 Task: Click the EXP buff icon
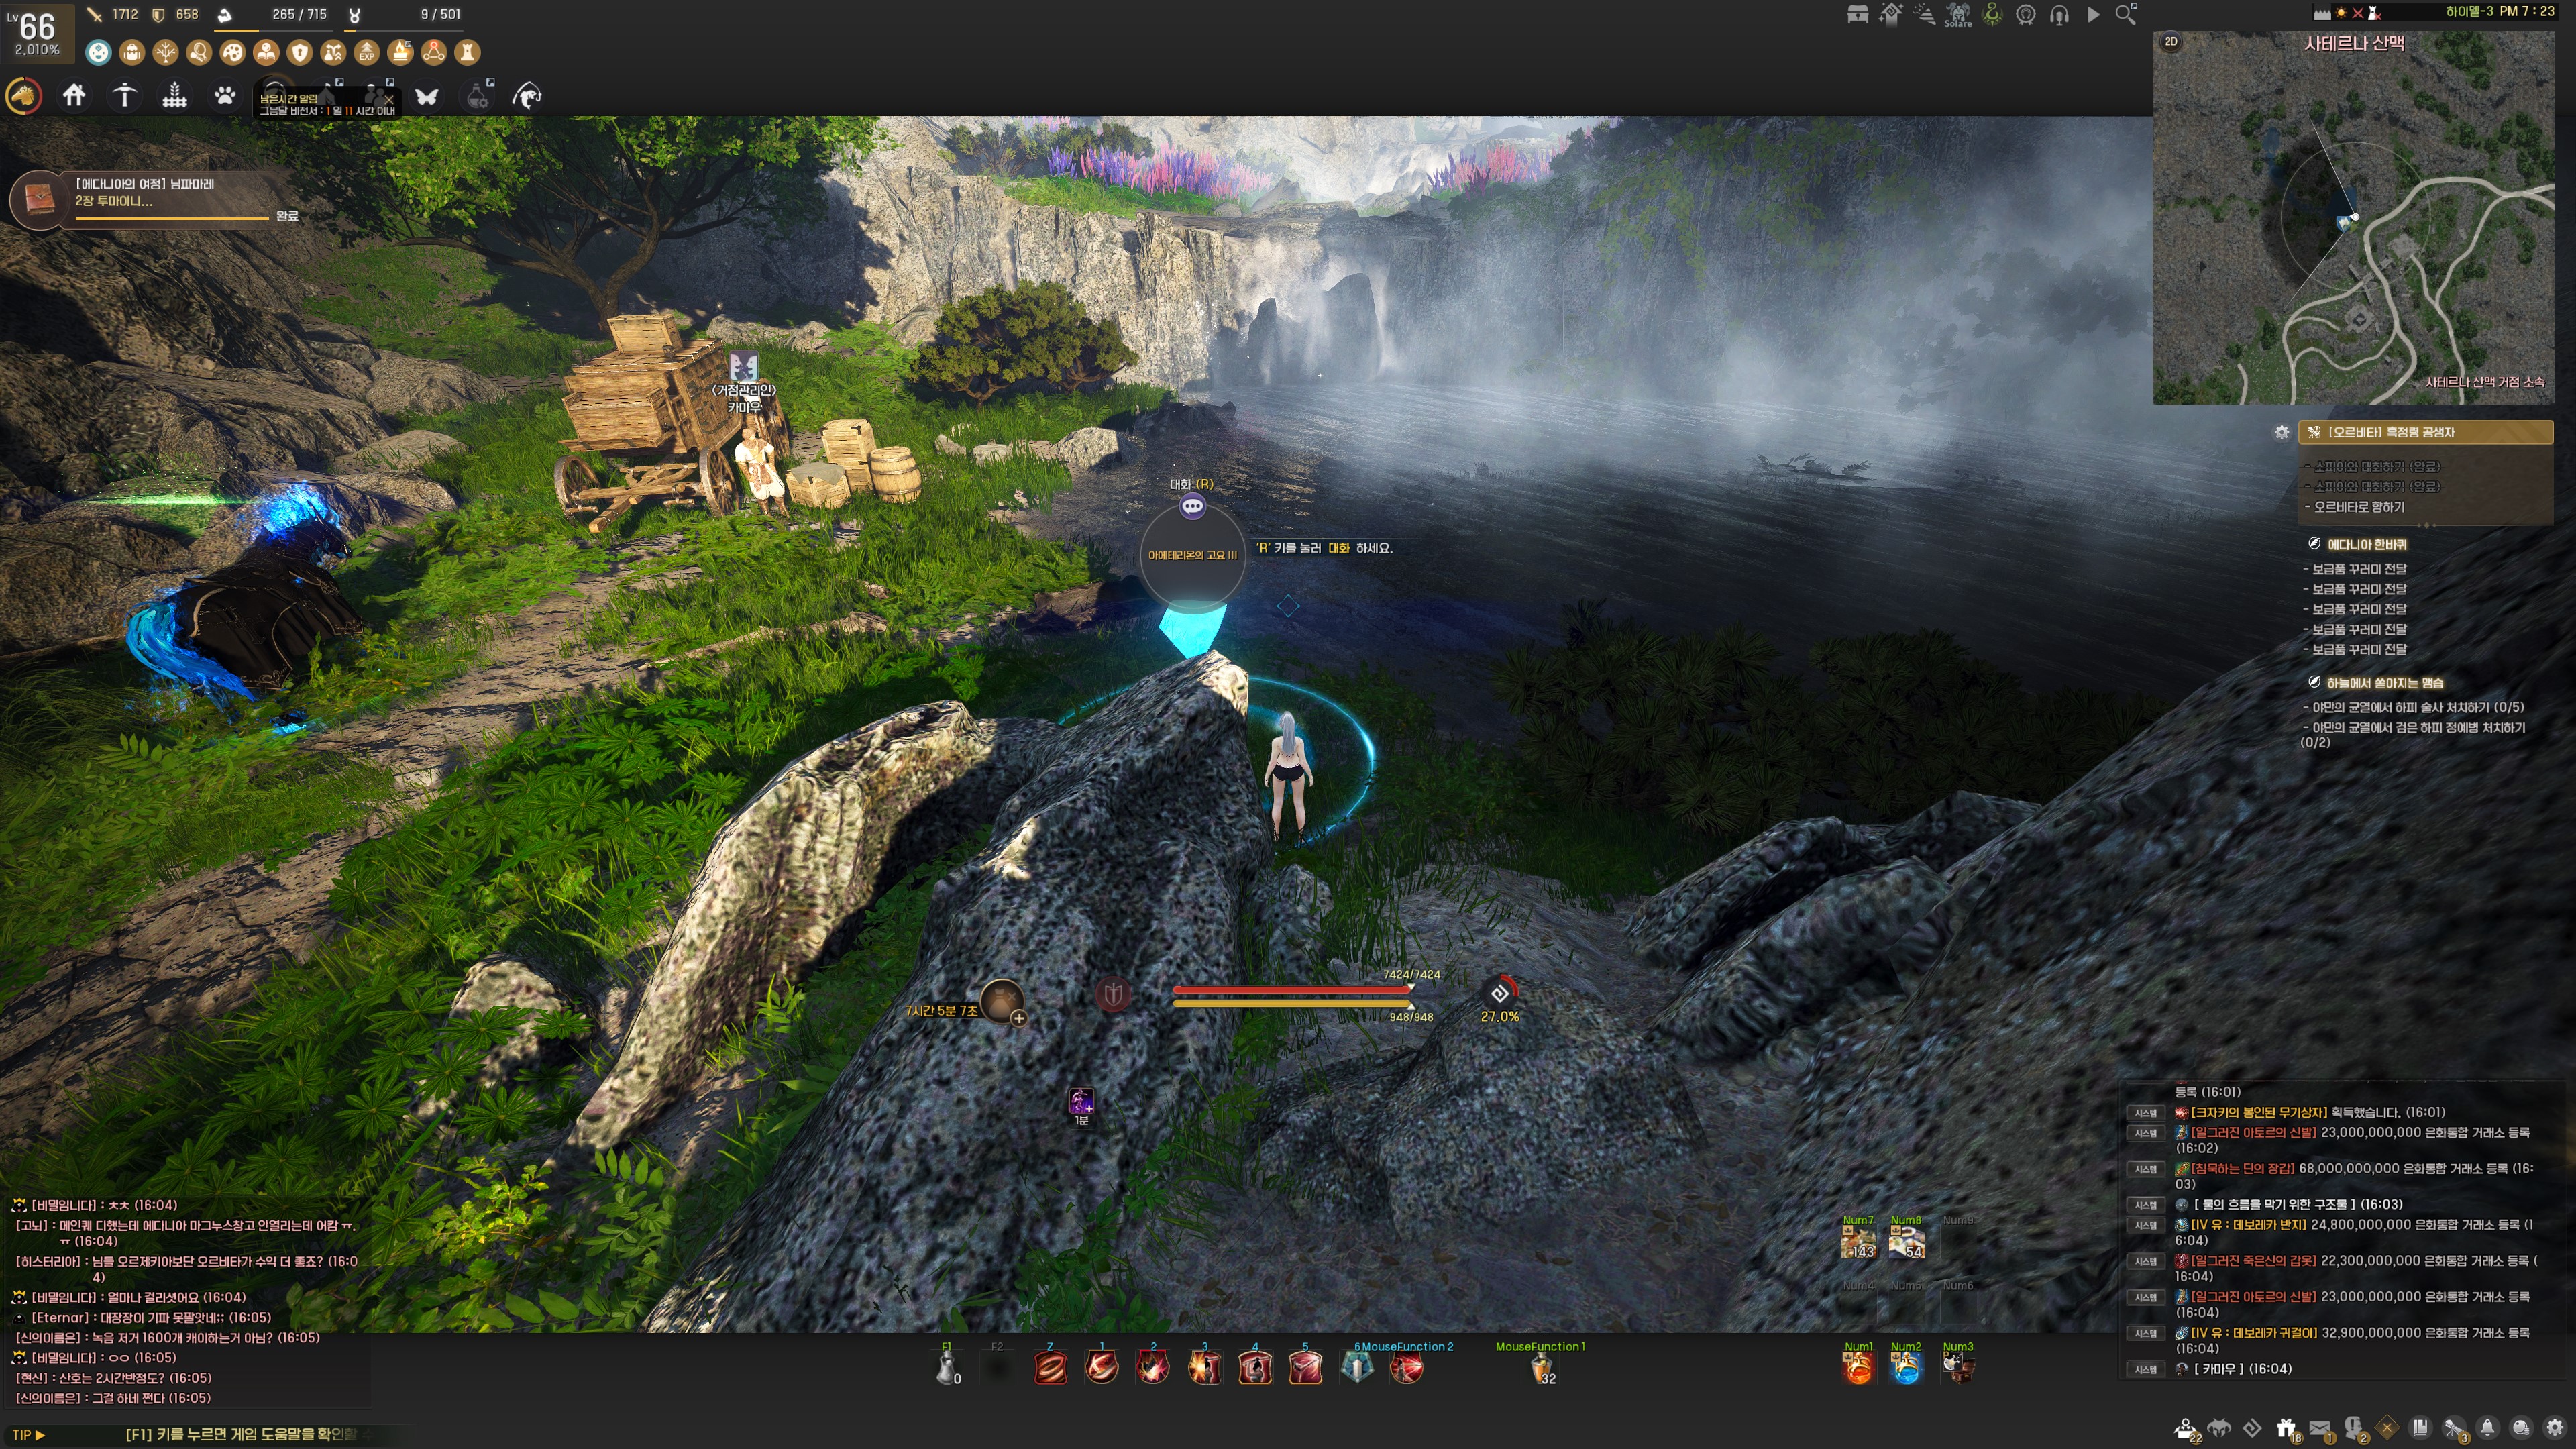click(367, 52)
